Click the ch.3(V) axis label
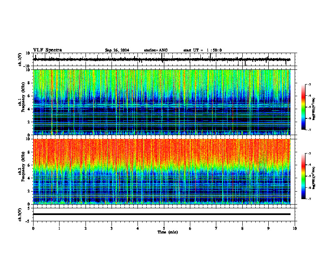 point(20,215)
